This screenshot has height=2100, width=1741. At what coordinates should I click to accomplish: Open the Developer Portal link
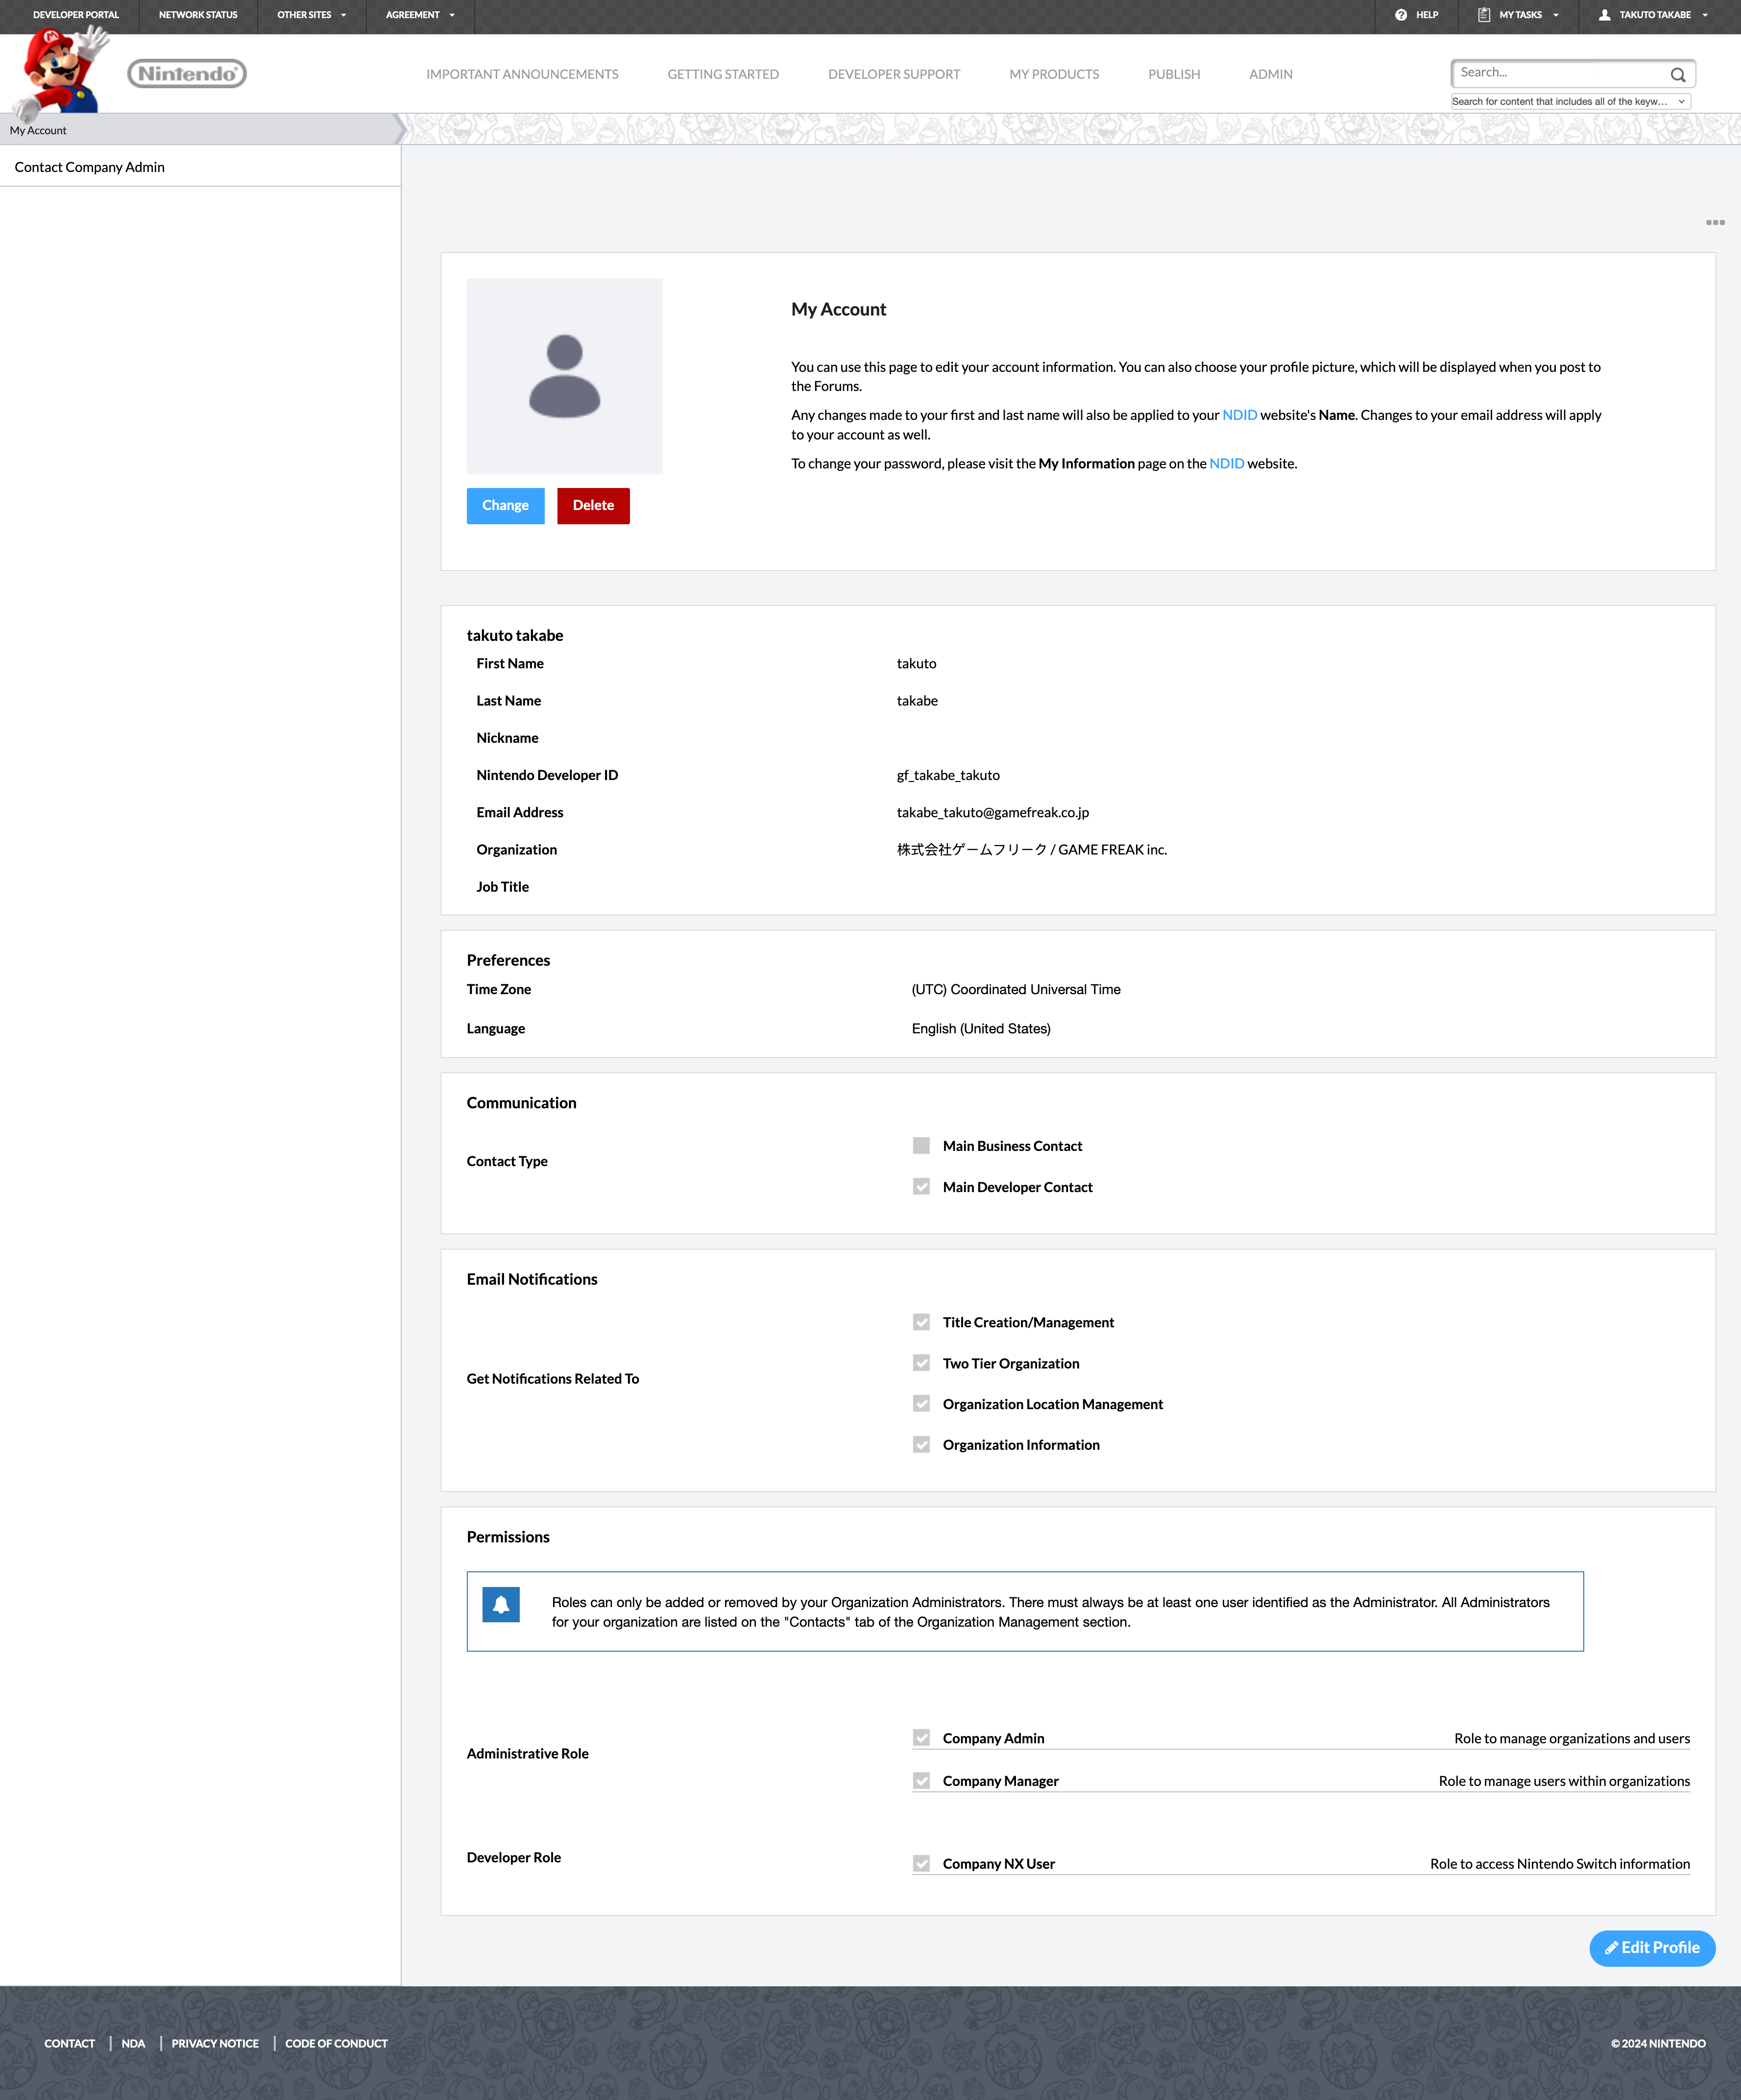click(x=76, y=15)
